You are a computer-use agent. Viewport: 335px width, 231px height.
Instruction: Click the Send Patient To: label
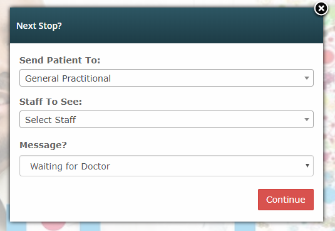click(60, 60)
